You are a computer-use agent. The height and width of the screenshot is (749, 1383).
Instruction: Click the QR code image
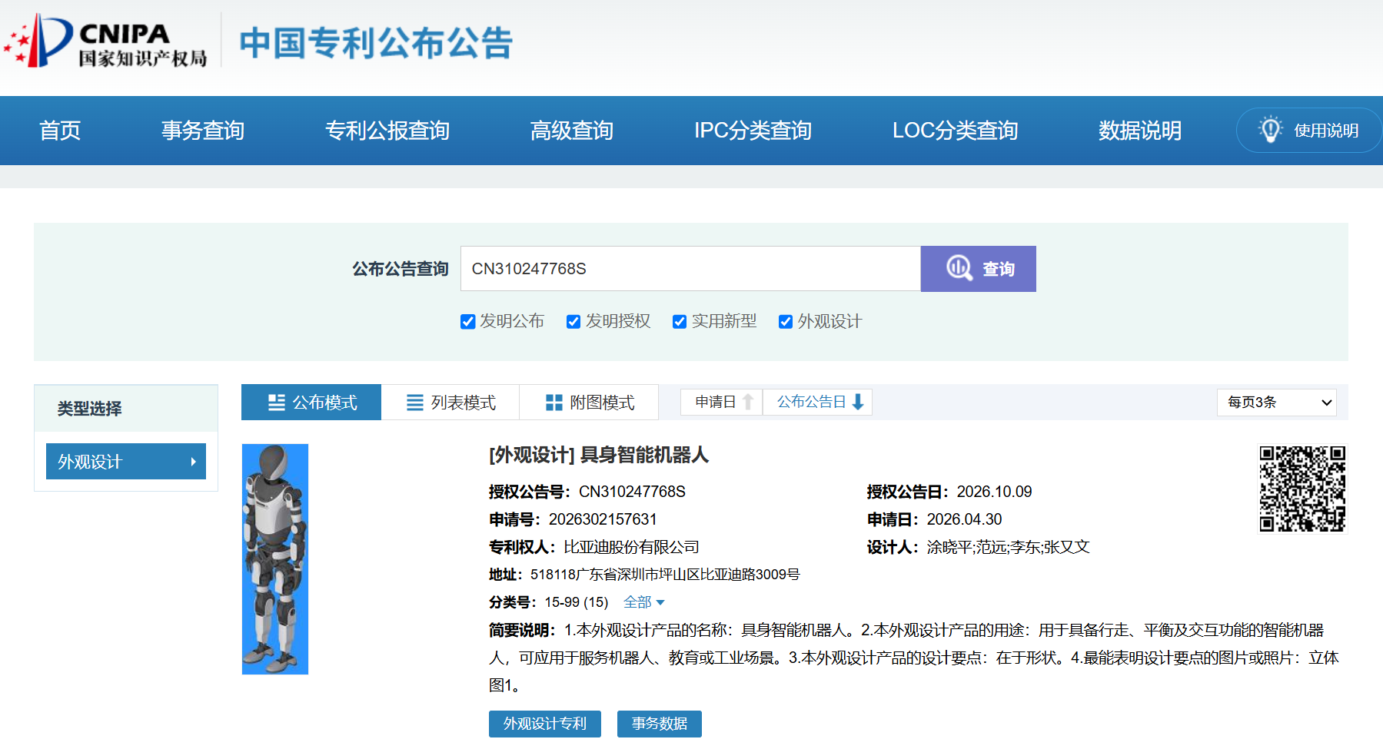pyautogui.click(x=1302, y=489)
